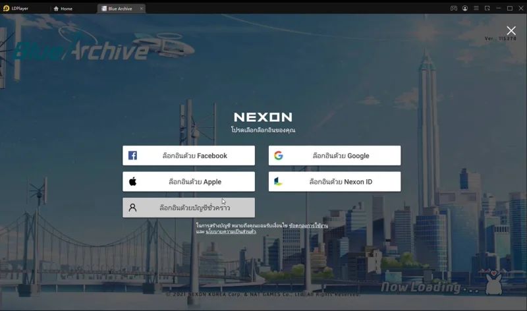Click the Nexon ID logo icon

[x=278, y=182]
